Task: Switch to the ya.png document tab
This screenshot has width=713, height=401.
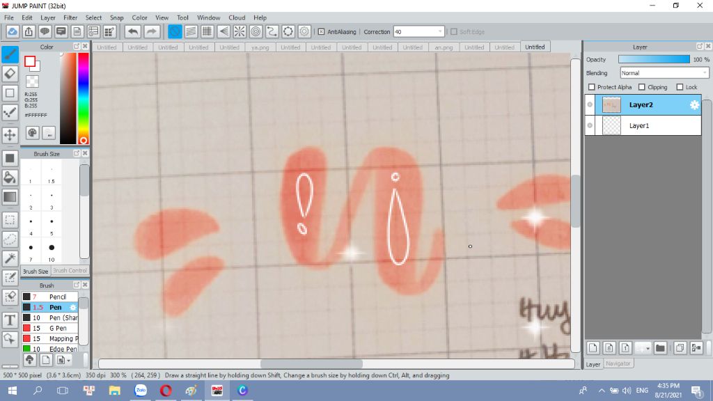Action: click(x=260, y=47)
